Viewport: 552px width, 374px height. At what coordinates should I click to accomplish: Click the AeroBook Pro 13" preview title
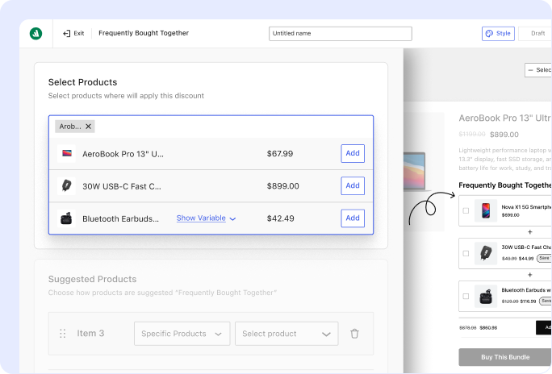point(505,118)
